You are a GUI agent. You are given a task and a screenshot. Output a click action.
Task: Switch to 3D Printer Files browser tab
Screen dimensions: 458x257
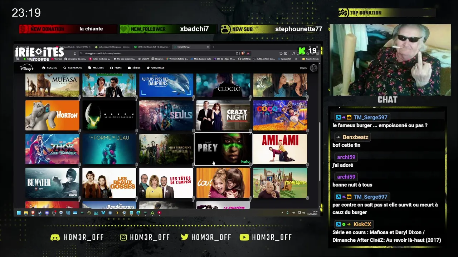pyautogui.click(x=152, y=47)
